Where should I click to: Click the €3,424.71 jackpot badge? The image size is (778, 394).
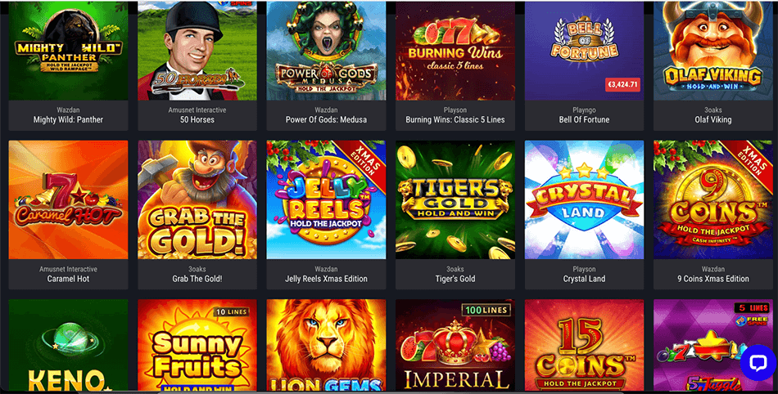[x=622, y=85]
